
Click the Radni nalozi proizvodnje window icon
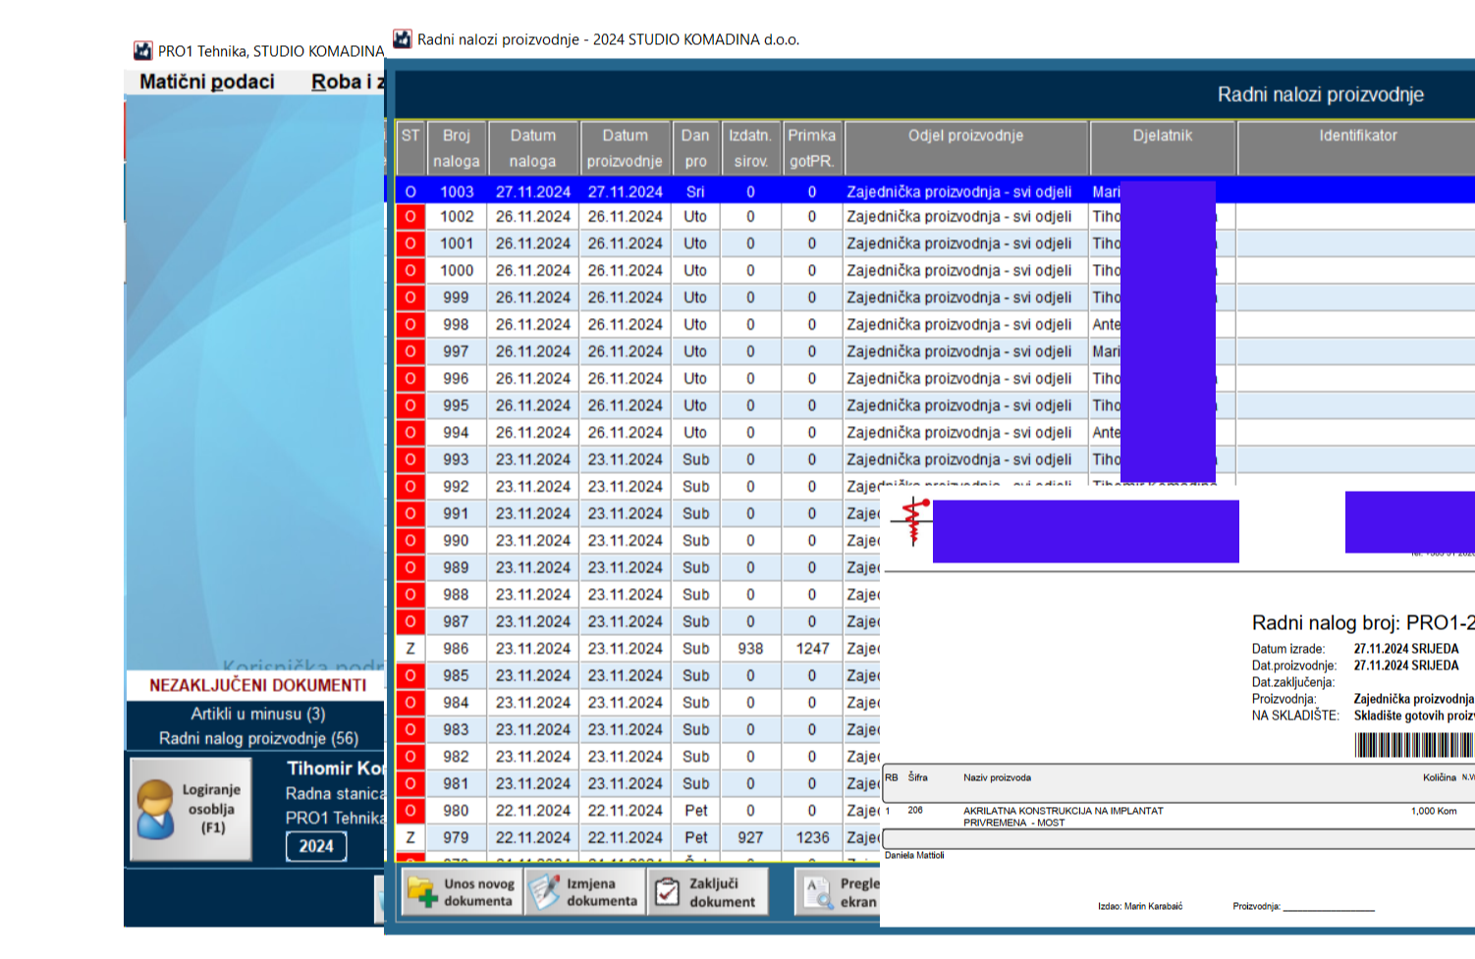pyautogui.click(x=403, y=39)
